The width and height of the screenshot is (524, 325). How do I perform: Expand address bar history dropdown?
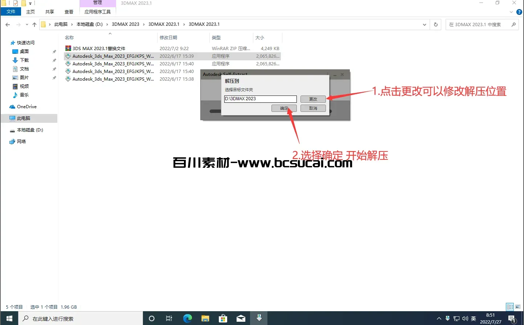(425, 25)
